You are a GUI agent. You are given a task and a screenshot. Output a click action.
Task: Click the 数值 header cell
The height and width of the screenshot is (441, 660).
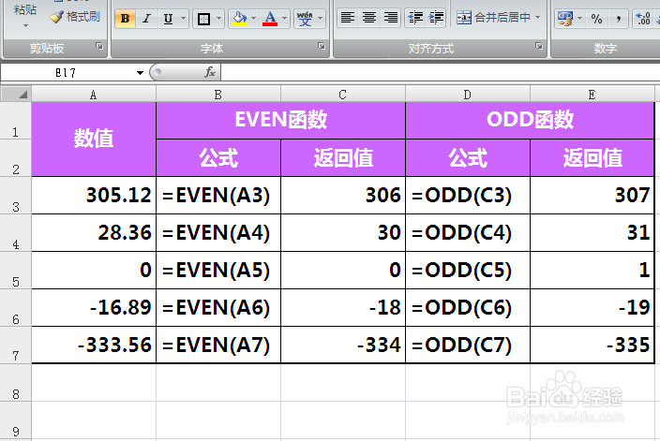(x=94, y=139)
